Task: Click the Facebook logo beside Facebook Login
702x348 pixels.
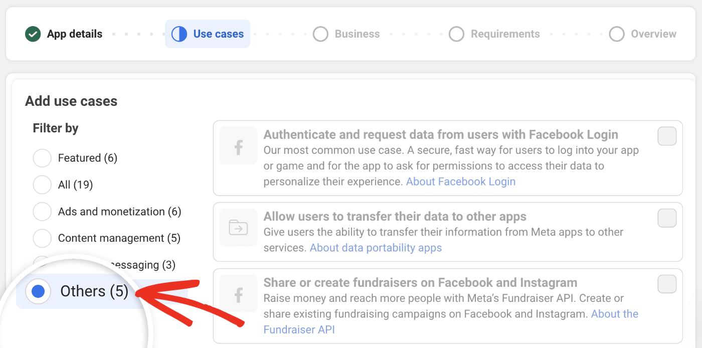Action: (x=238, y=146)
